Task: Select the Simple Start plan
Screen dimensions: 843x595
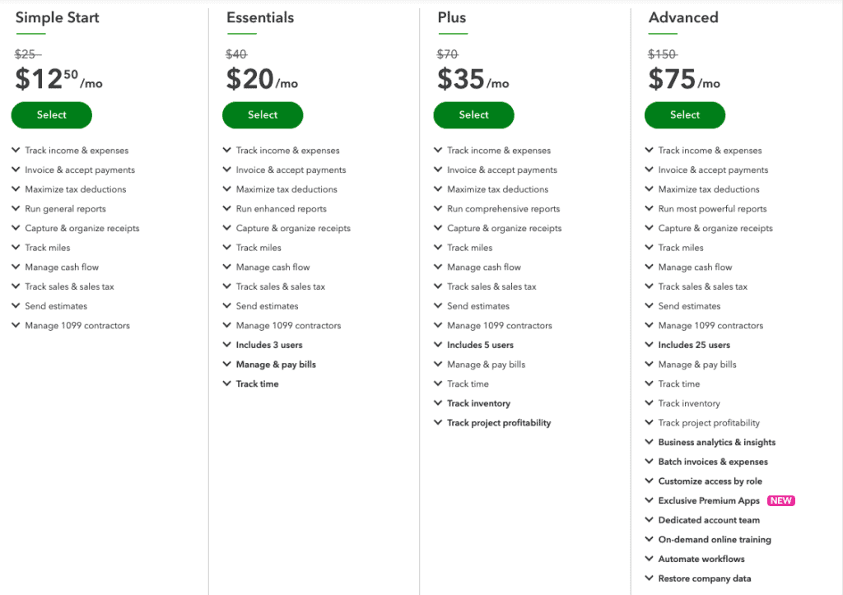Action: click(51, 115)
